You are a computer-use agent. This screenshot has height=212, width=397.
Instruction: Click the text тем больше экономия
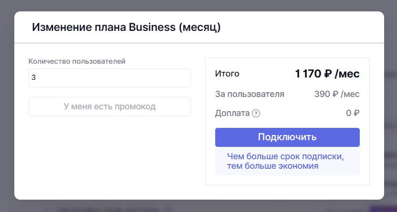(x=272, y=166)
